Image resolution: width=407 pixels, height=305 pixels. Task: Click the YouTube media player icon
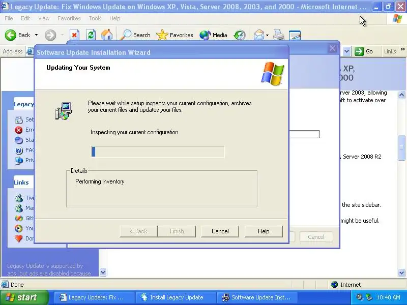pyautogui.click(x=19, y=228)
